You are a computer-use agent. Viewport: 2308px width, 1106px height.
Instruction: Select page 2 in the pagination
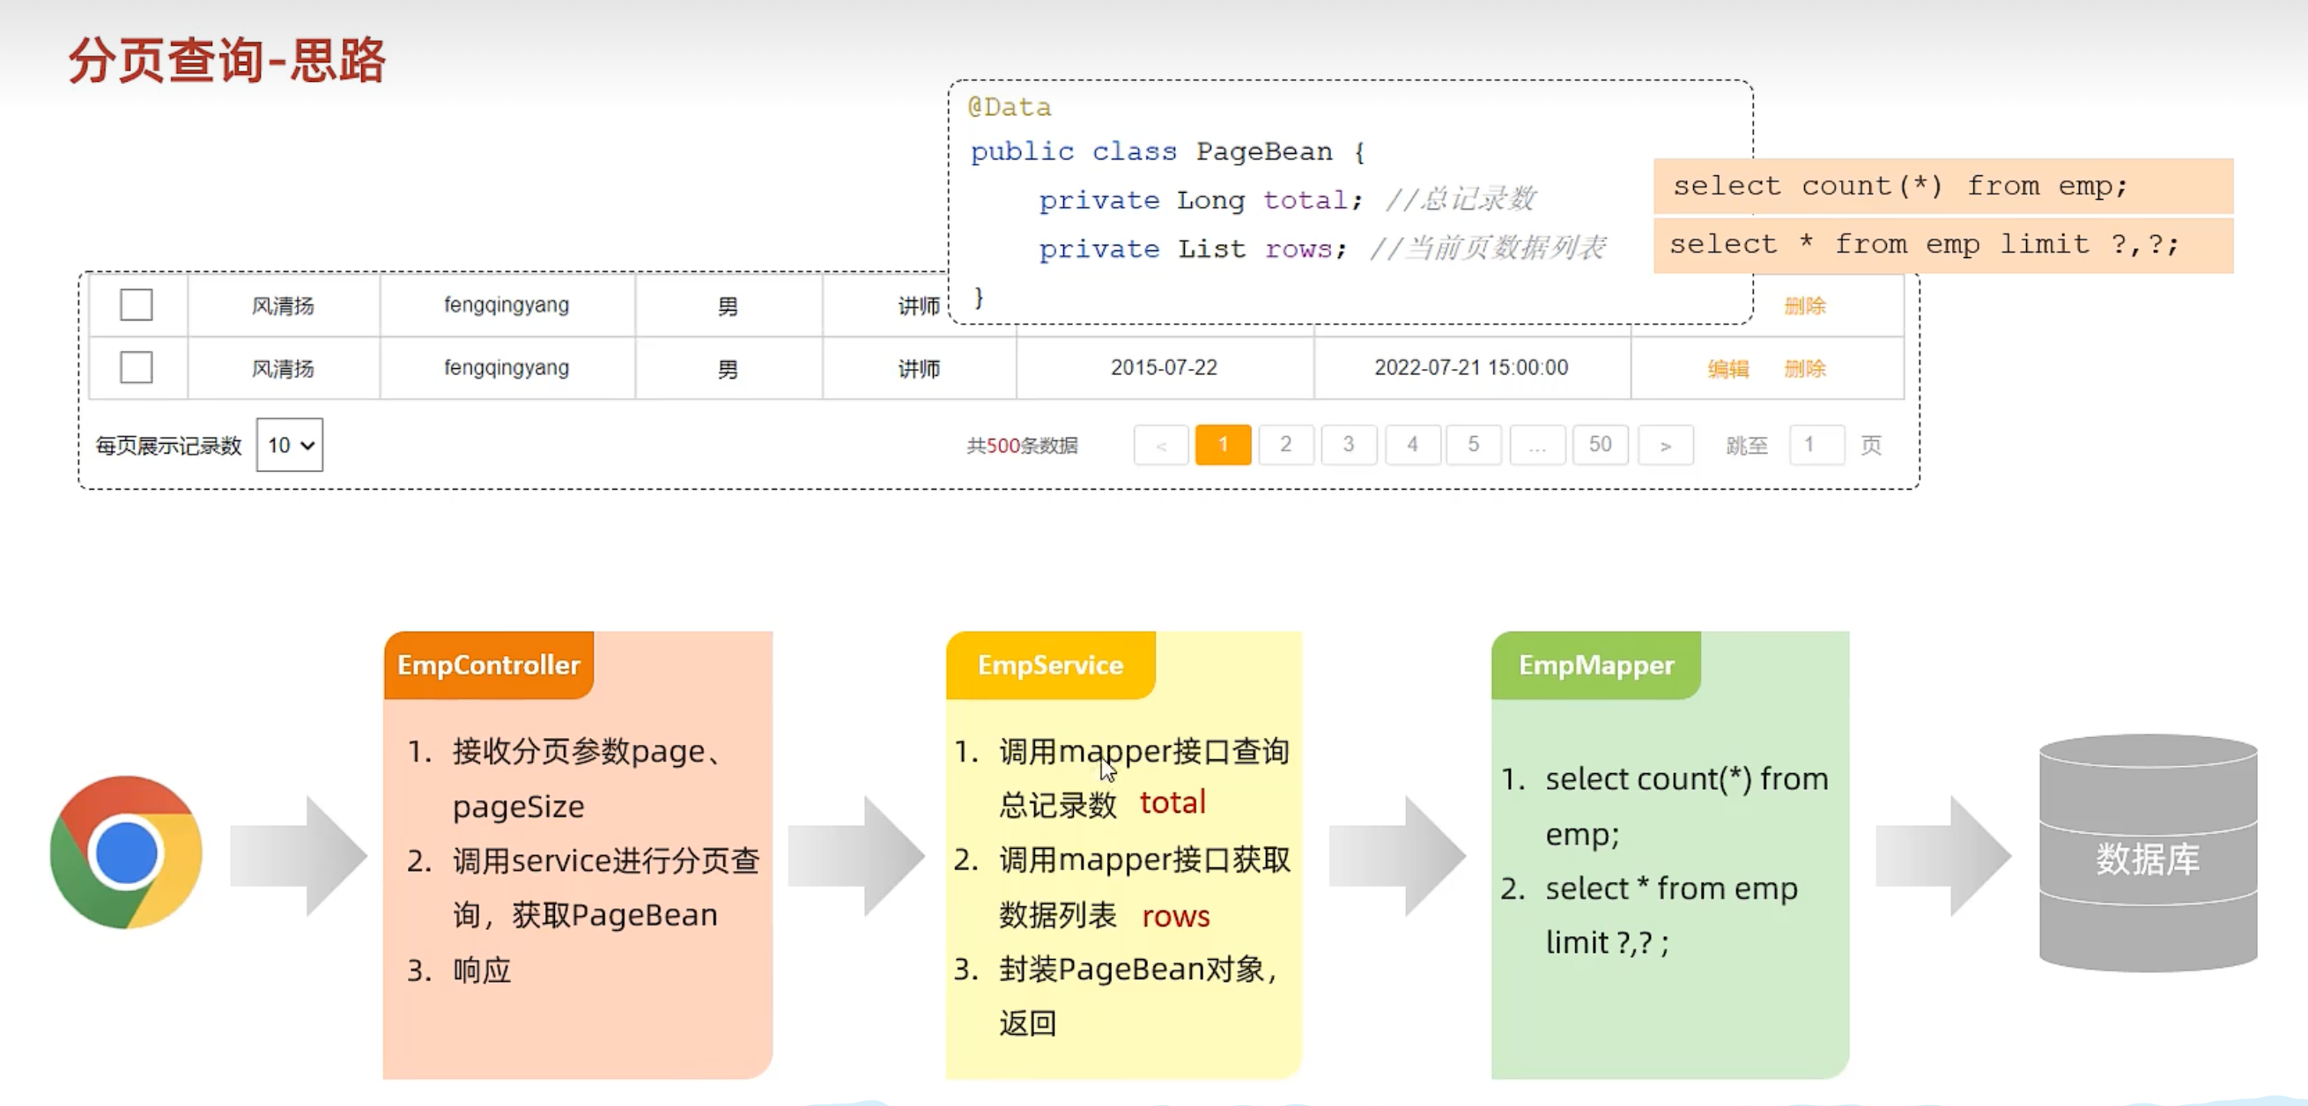[1286, 444]
